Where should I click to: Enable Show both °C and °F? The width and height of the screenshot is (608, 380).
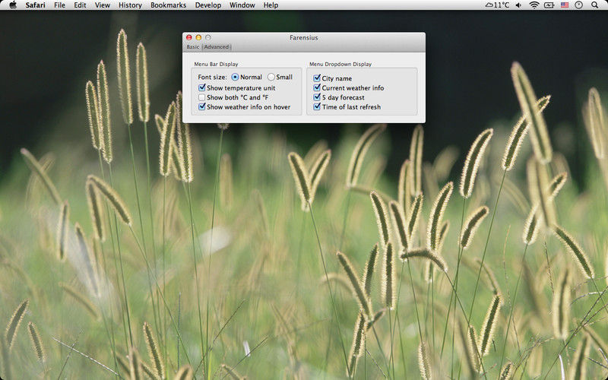(201, 97)
